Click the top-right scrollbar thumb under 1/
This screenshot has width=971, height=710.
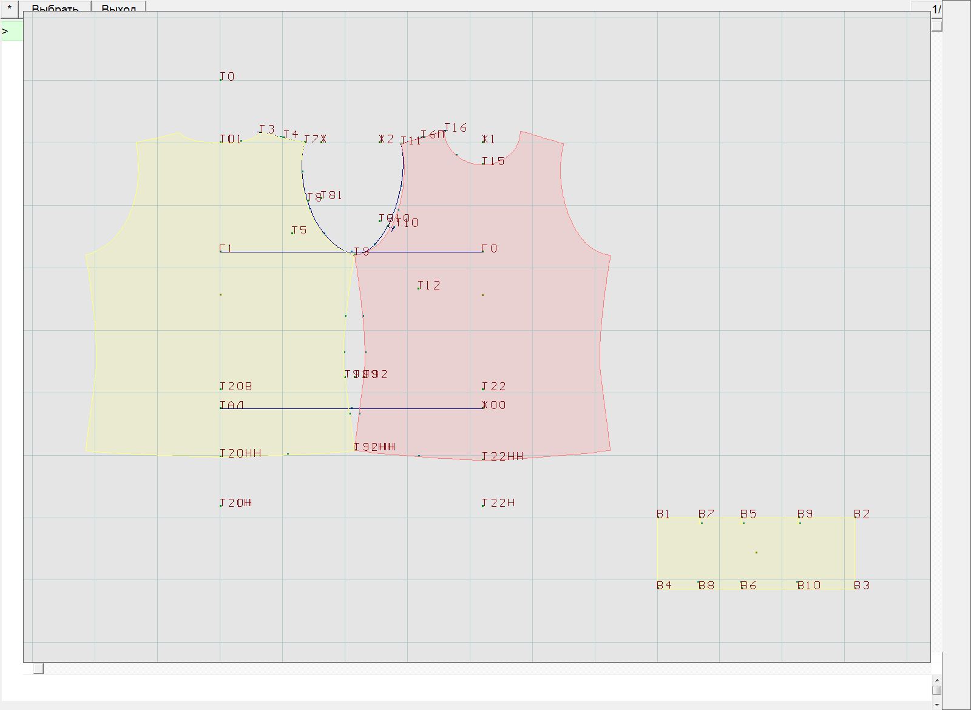(937, 25)
